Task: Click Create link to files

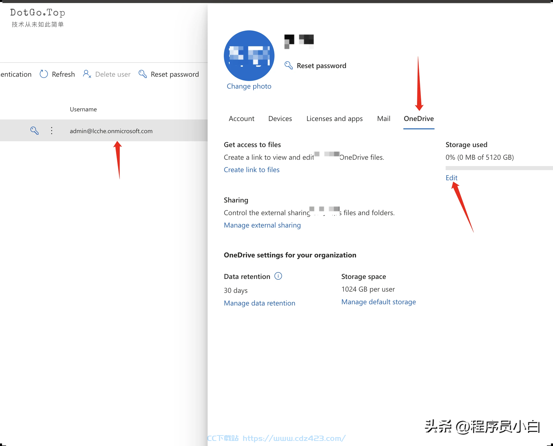Action: [252, 170]
